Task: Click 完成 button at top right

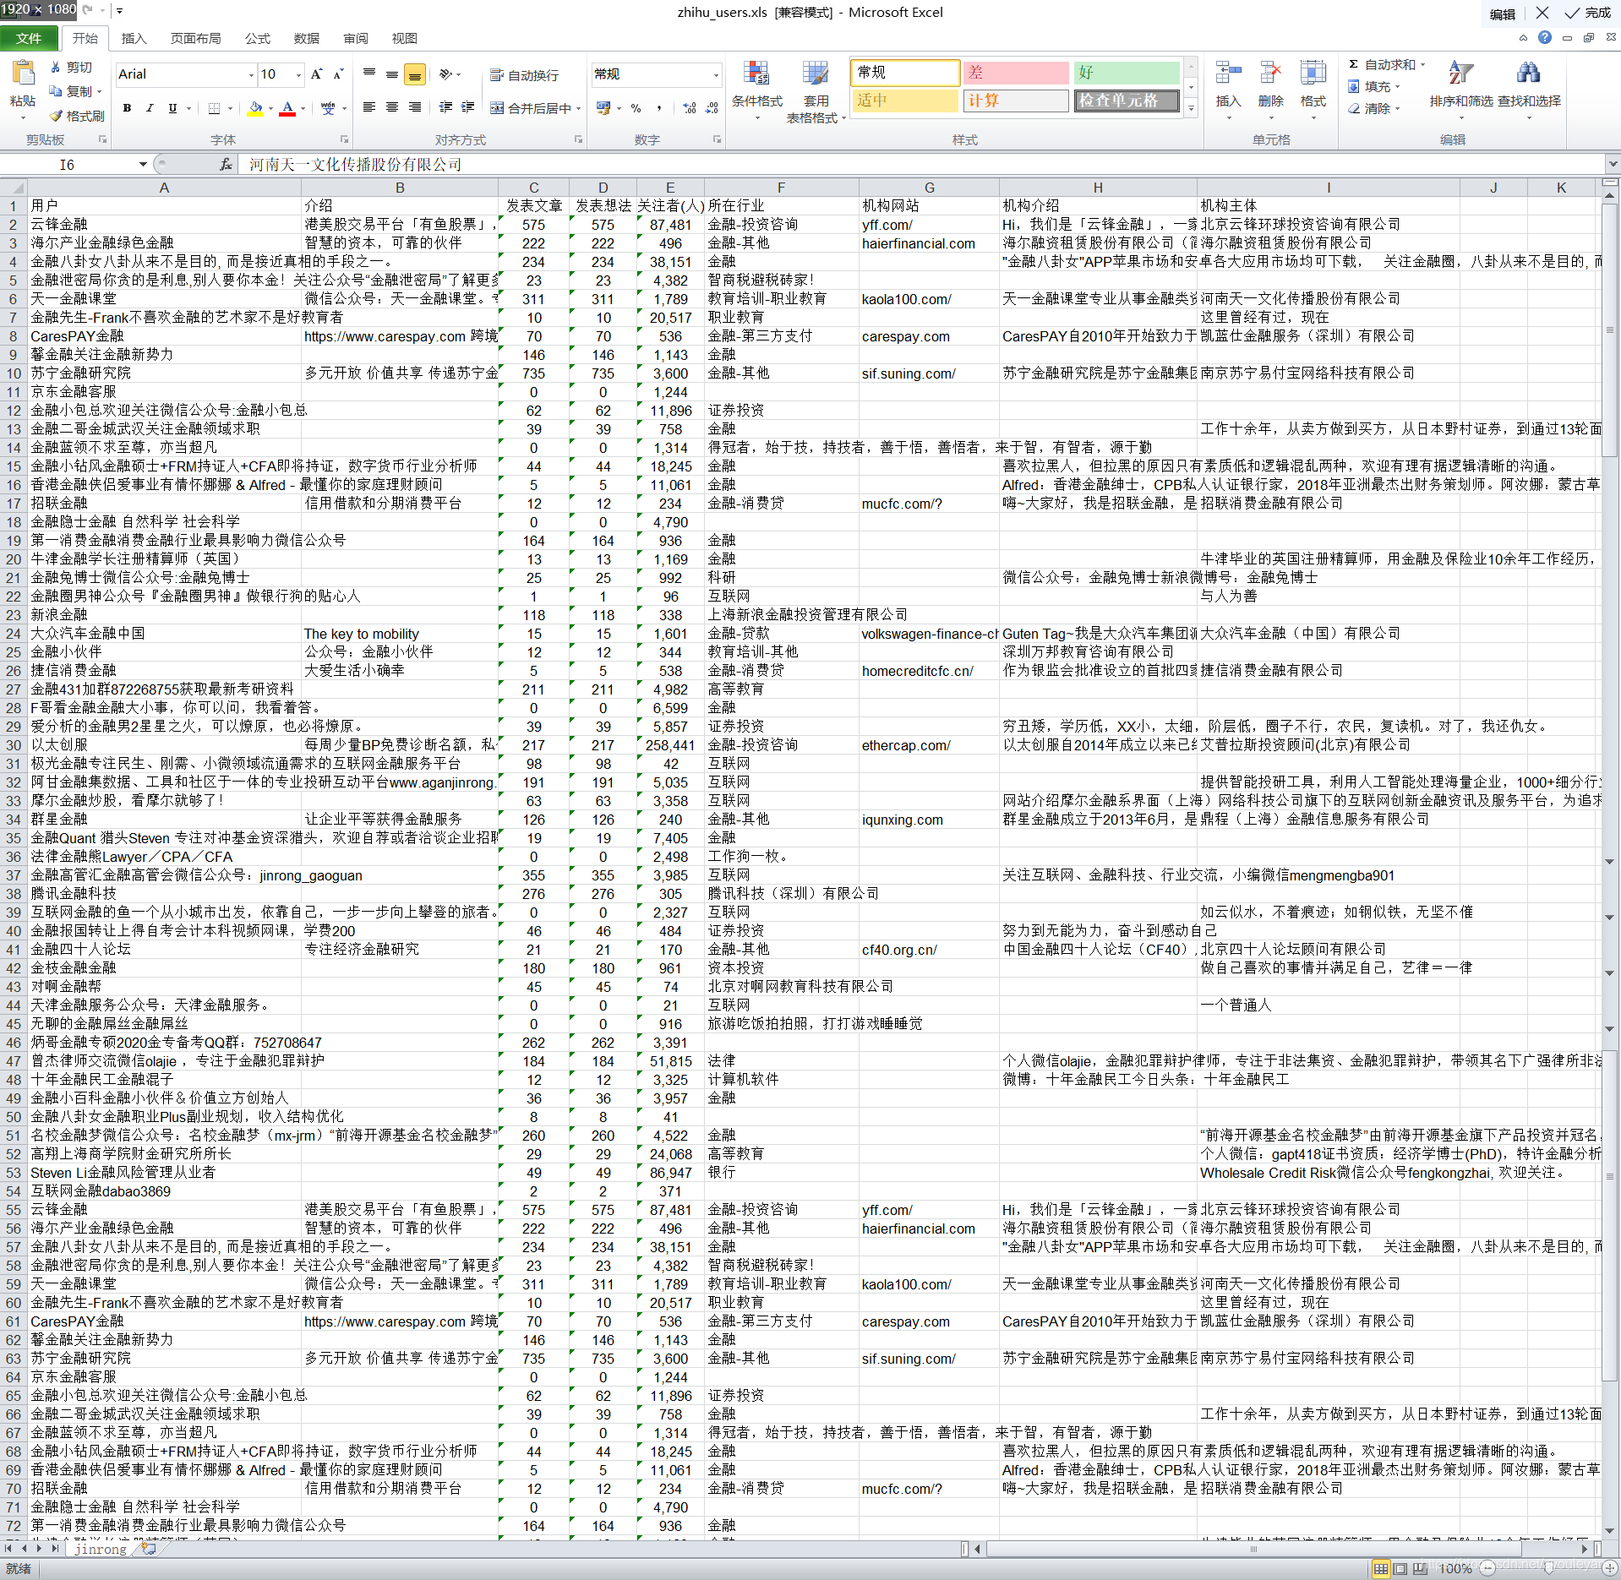Action: pyautogui.click(x=1588, y=13)
